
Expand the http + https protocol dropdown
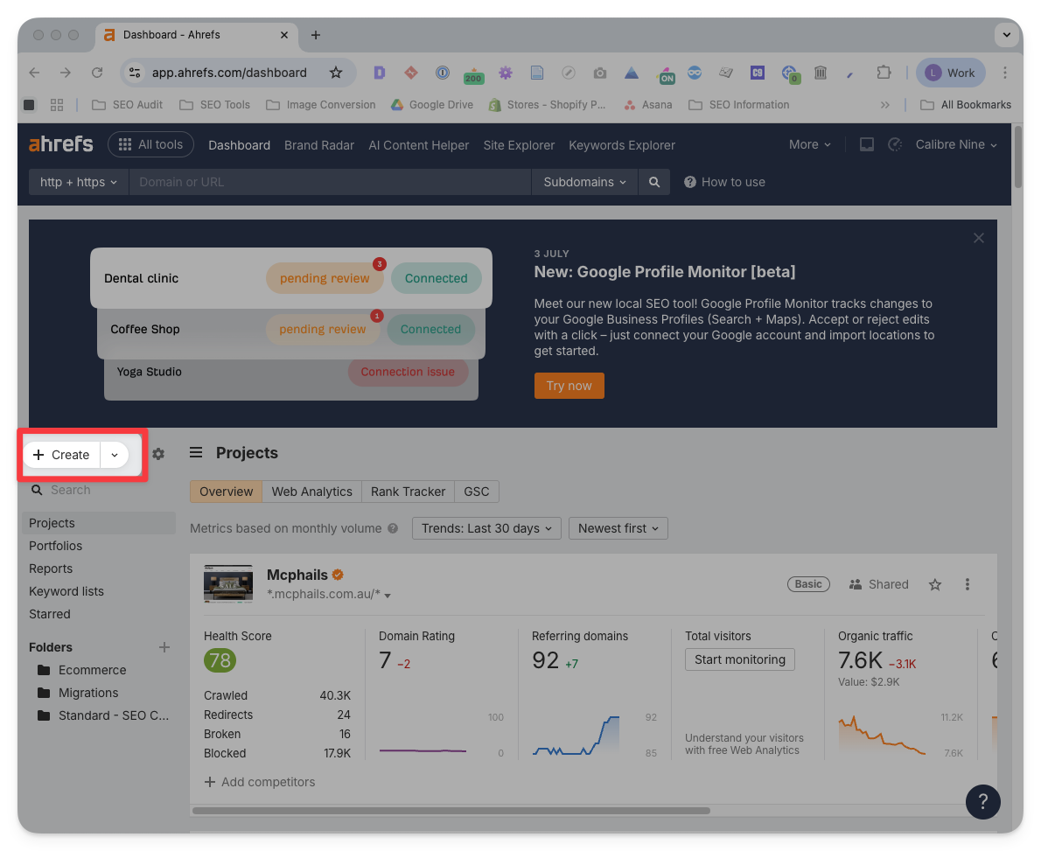[x=79, y=182]
